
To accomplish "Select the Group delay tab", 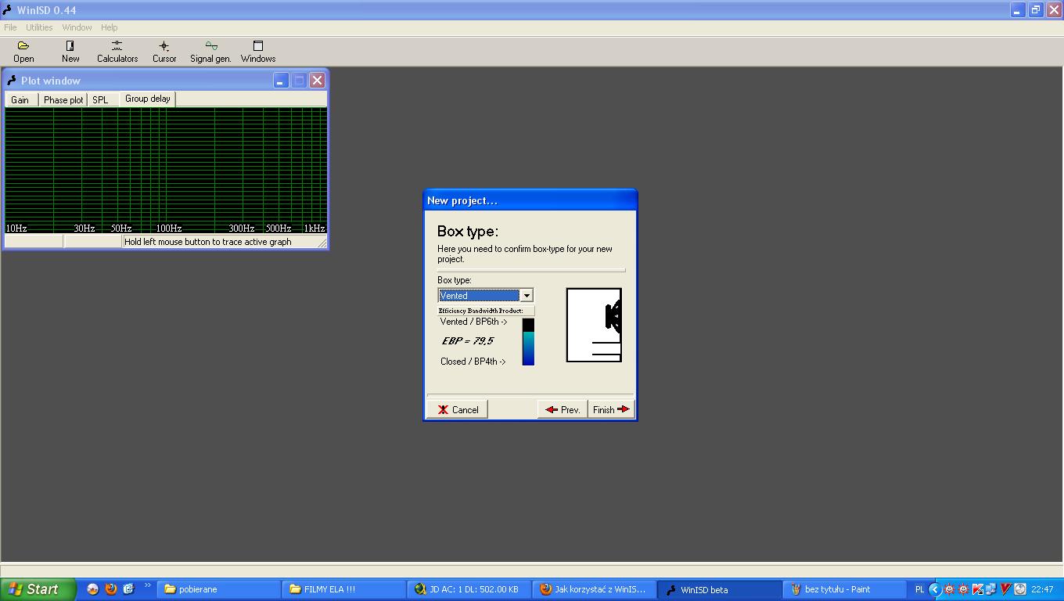I will (147, 99).
